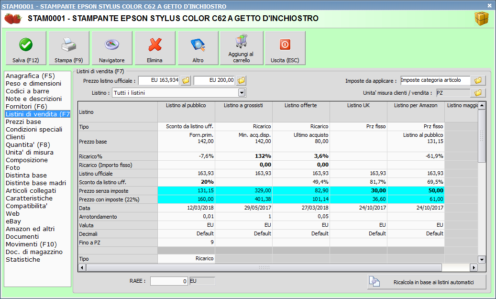Open Prezzi base section
The image size is (496, 299).
[x=23, y=122]
